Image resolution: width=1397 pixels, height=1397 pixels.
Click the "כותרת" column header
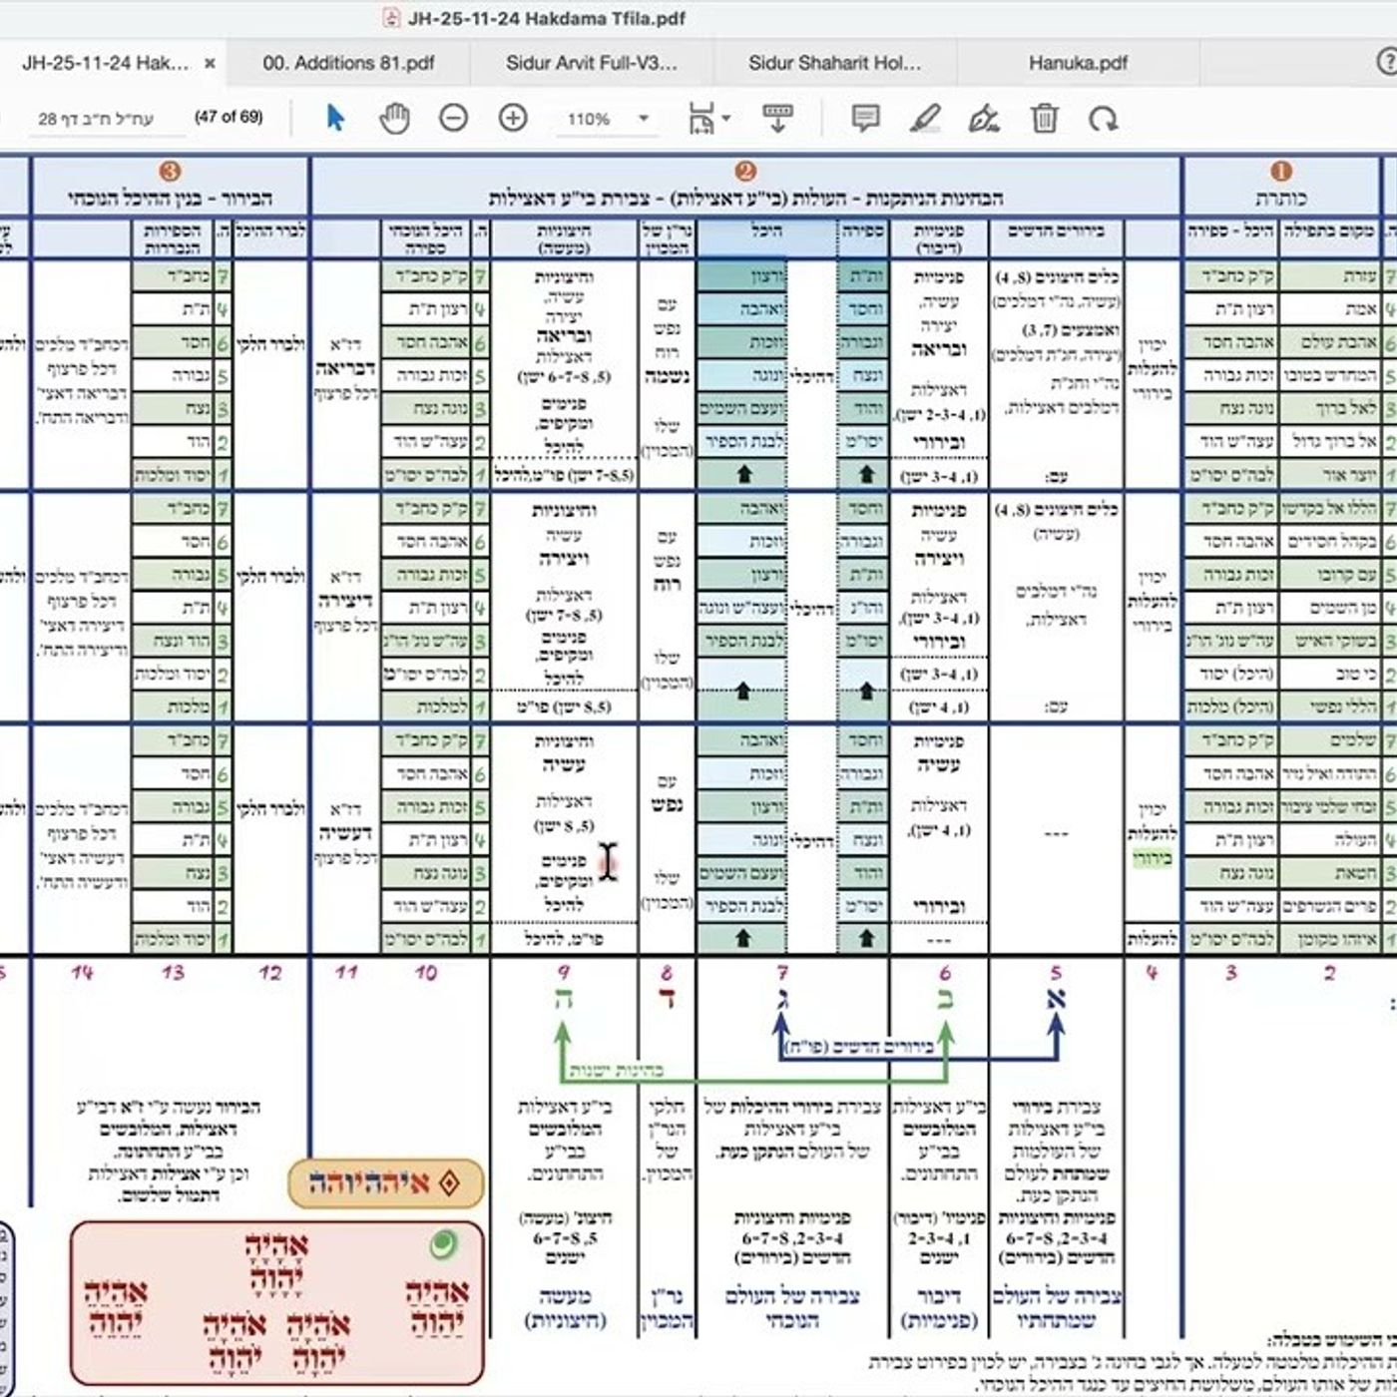pyautogui.click(x=1280, y=198)
